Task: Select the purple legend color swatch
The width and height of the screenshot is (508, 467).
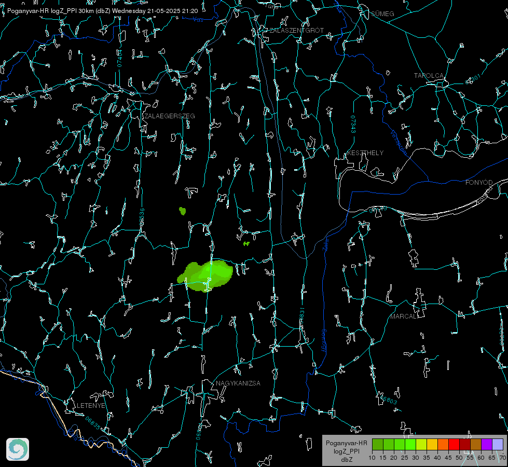Action: (x=487, y=444)
